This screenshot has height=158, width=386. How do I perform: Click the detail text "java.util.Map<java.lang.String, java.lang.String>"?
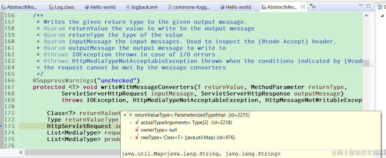point(201,154)
